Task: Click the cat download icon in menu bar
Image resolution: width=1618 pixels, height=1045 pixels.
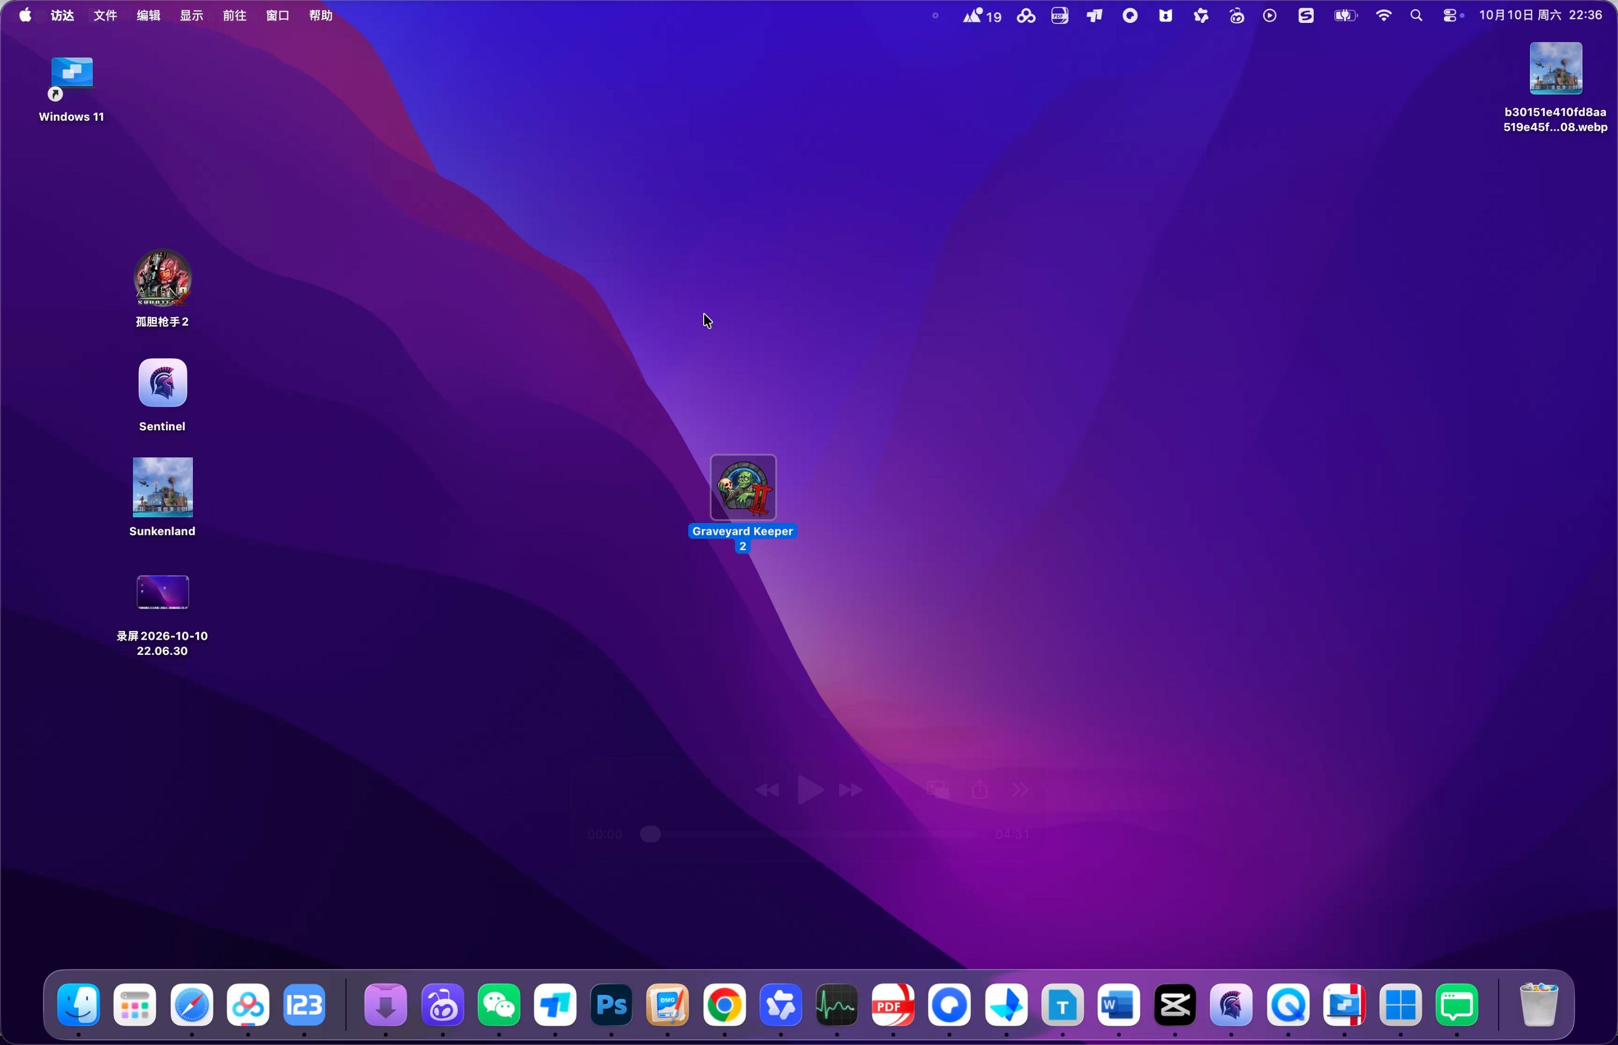Action: pyautogui.click(x=1166, y=15)
